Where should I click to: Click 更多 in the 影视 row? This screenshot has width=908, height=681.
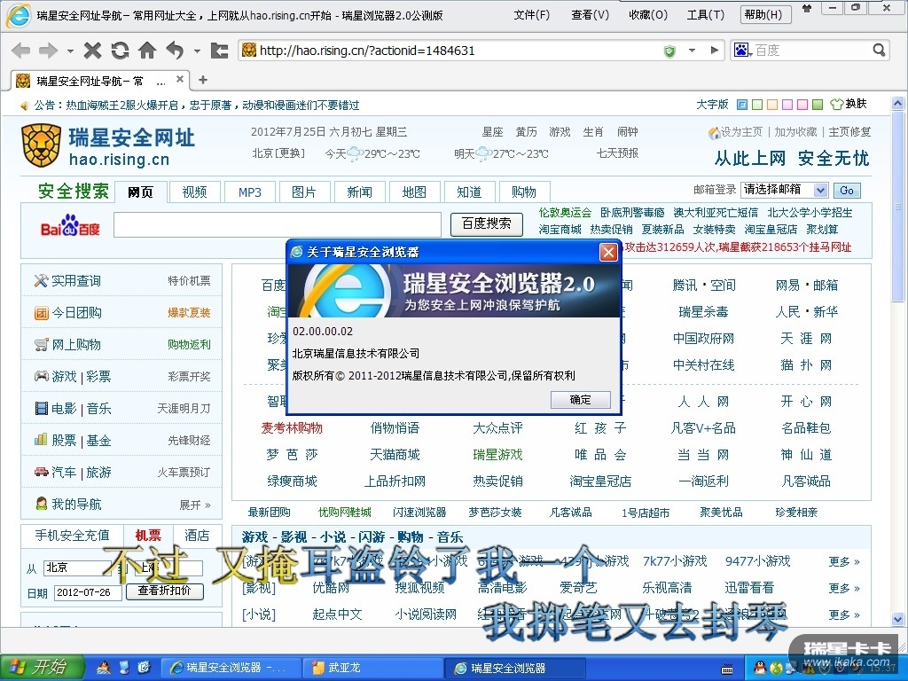pos(844,589)
